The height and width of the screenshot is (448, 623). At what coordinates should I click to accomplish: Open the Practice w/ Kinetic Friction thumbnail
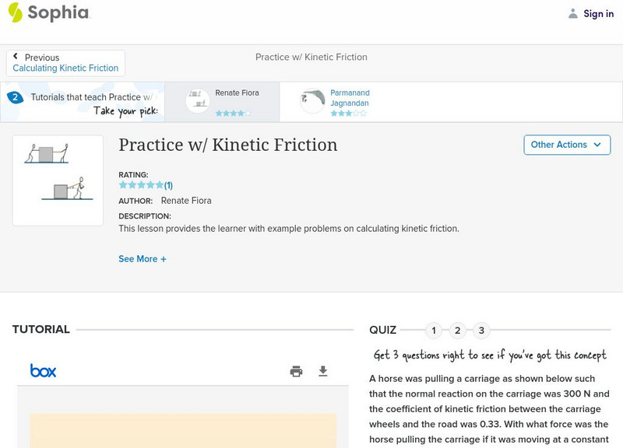tap(59, 179)
